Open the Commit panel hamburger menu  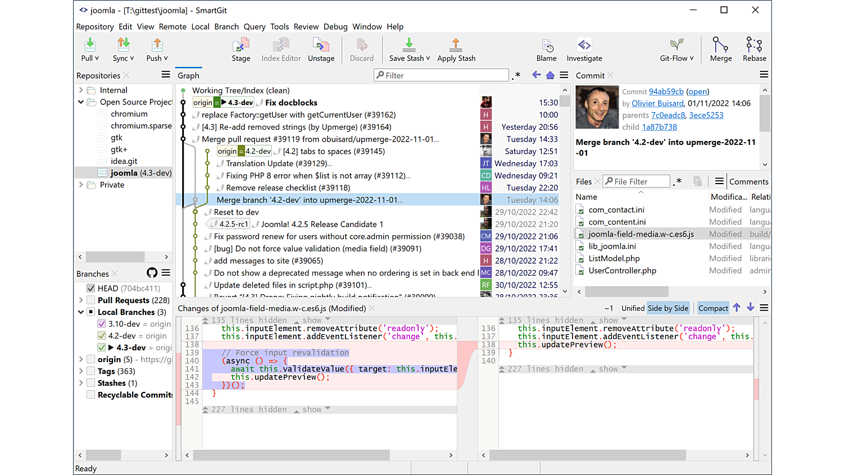(764, 74)
